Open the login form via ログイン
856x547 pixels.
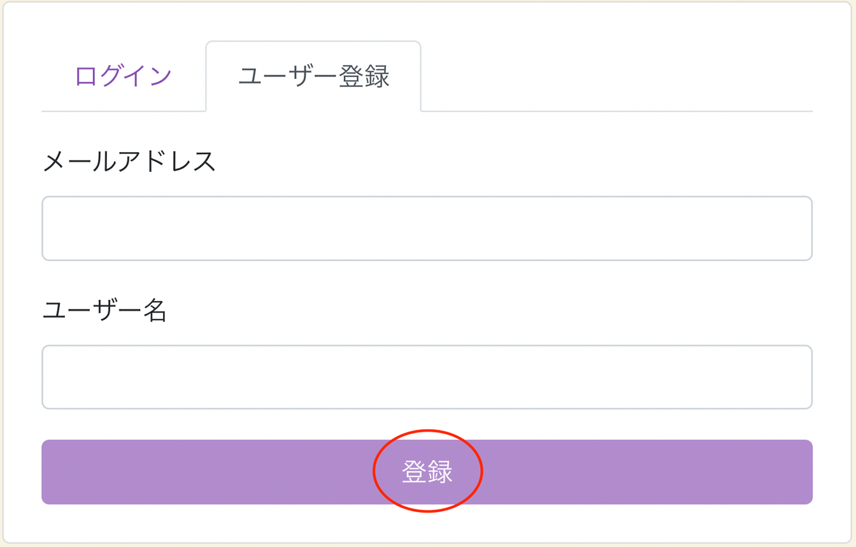tap(124, 76)
